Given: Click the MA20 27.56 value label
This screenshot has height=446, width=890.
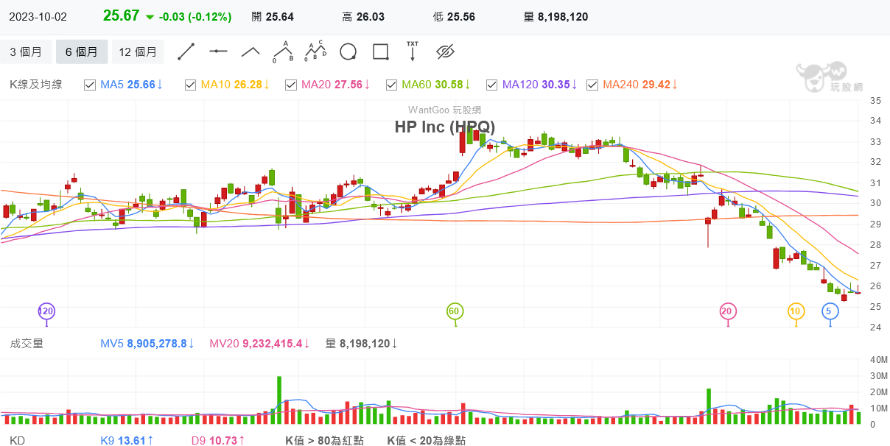Looking at the screenshot, I should point(336,85).
